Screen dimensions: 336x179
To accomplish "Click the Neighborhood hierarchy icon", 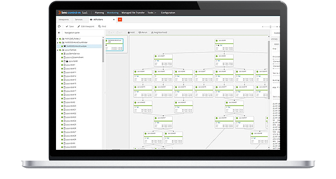I will [x=152, y=32].
